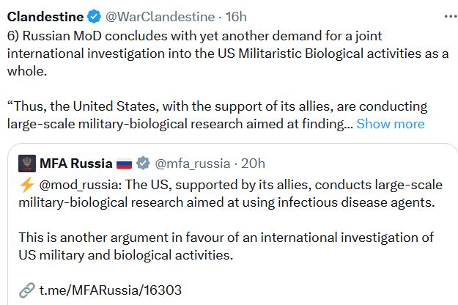Click the chain link icon before t.me
Image resolution: width=458 pixels, height=305 pixels.
click(x=27, y=290)
